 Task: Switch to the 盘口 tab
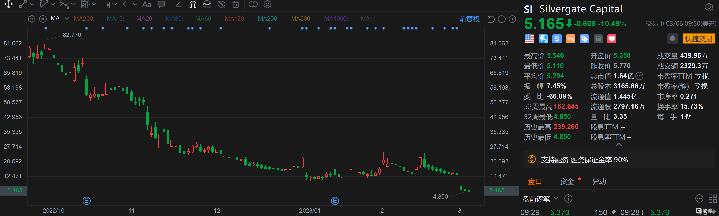point(535,182)
